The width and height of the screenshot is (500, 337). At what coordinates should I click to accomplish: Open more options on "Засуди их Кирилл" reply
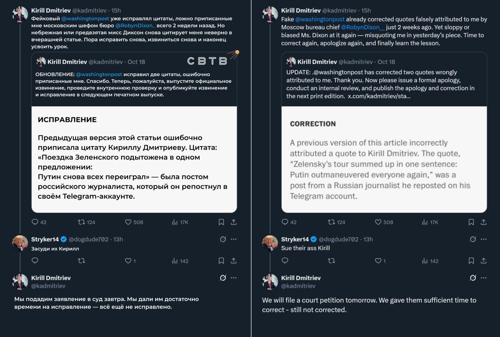click(234, 239)
